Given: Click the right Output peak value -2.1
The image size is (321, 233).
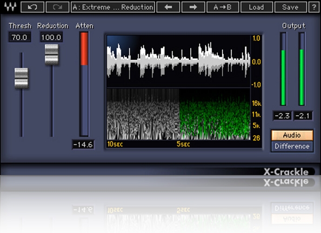Looking at the screenshot, I should (301, 116).
